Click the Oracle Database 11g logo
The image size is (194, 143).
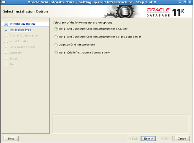coord(165,12)
